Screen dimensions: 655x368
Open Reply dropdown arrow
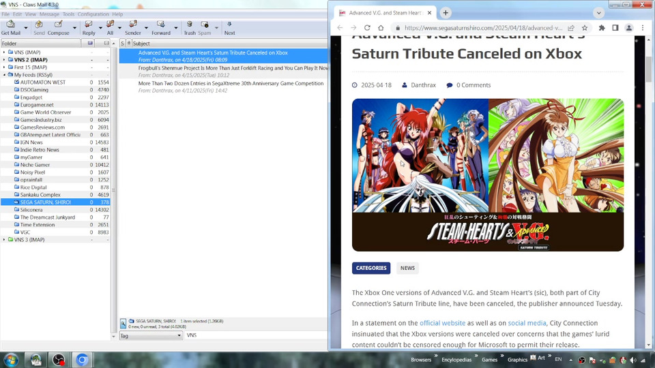tap(100, 28)
